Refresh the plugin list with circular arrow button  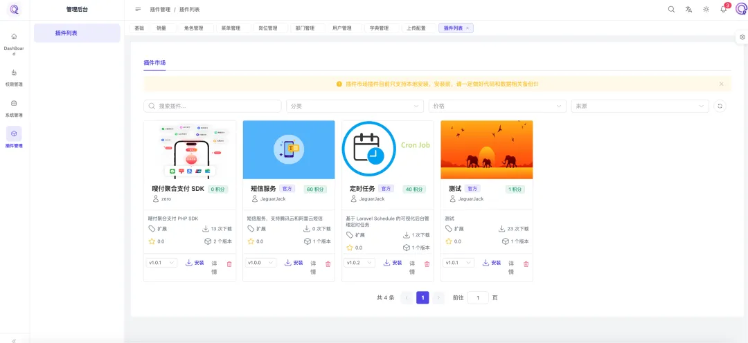[720, 106]
